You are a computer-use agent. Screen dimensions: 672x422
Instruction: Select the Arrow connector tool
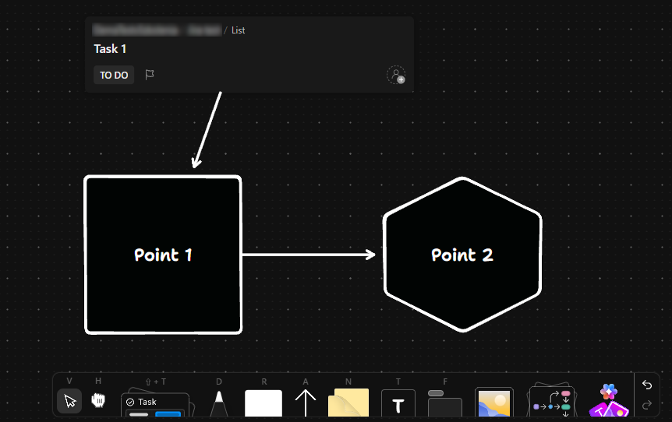coord(305,403)
